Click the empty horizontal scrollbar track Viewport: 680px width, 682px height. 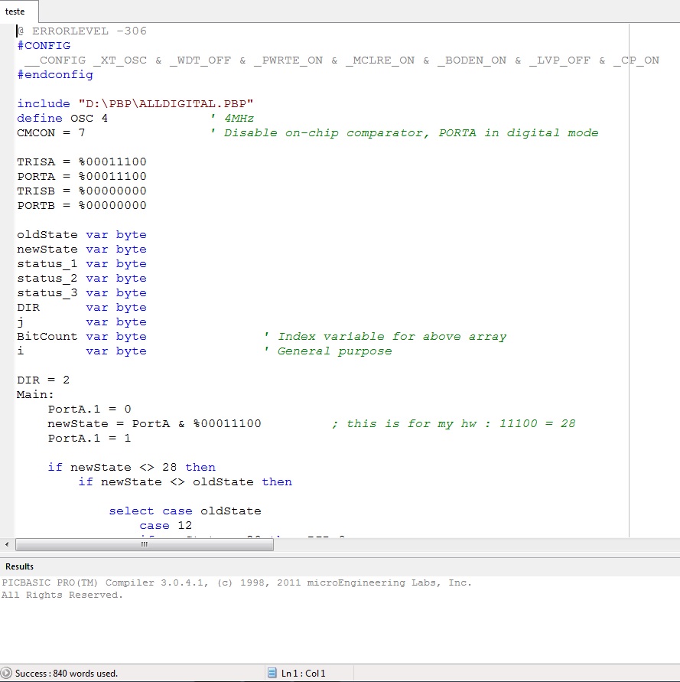point(459,544)
